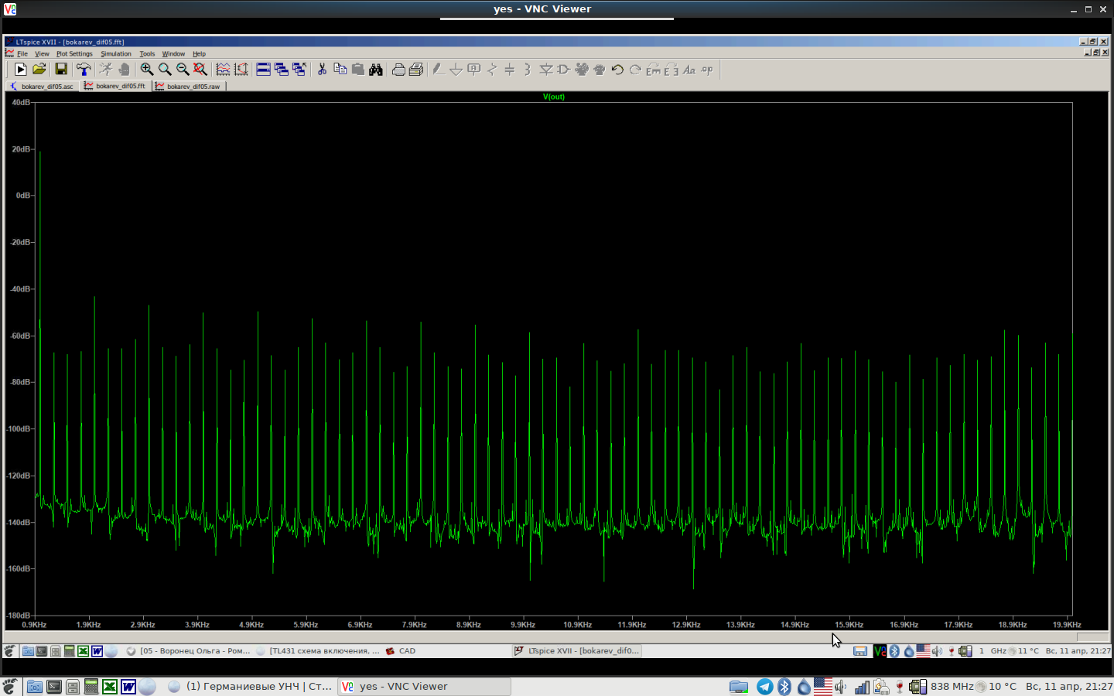Click the Telegram icon in system tray

pos(764,687)
